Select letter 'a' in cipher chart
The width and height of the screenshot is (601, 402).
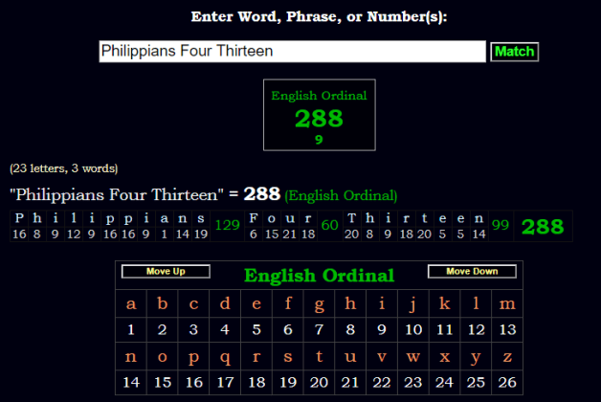click(131, 304)
